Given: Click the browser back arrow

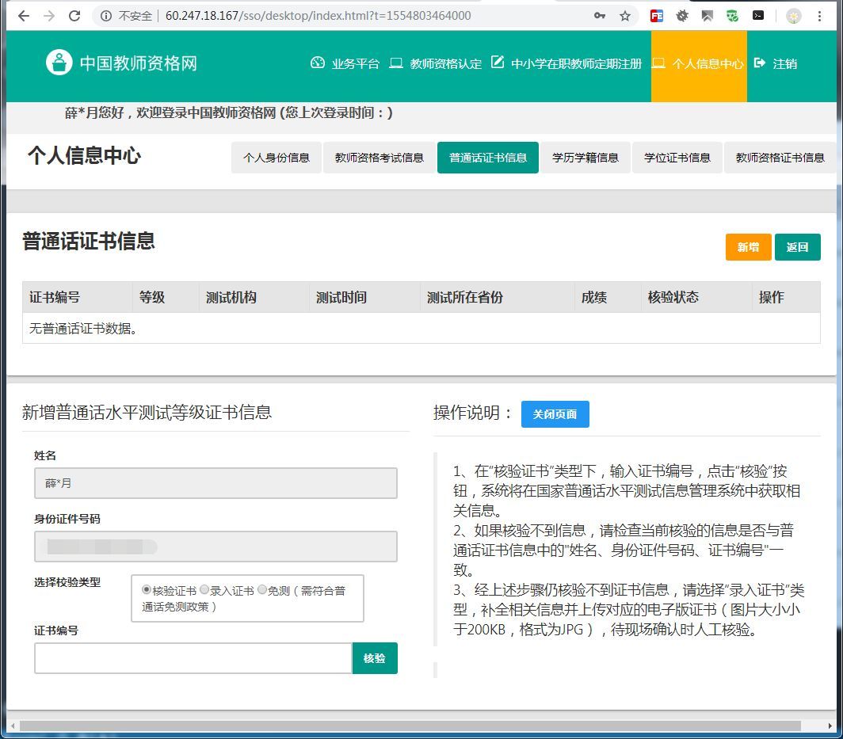Looking at the screenshot, I should (x=24, y=16).
